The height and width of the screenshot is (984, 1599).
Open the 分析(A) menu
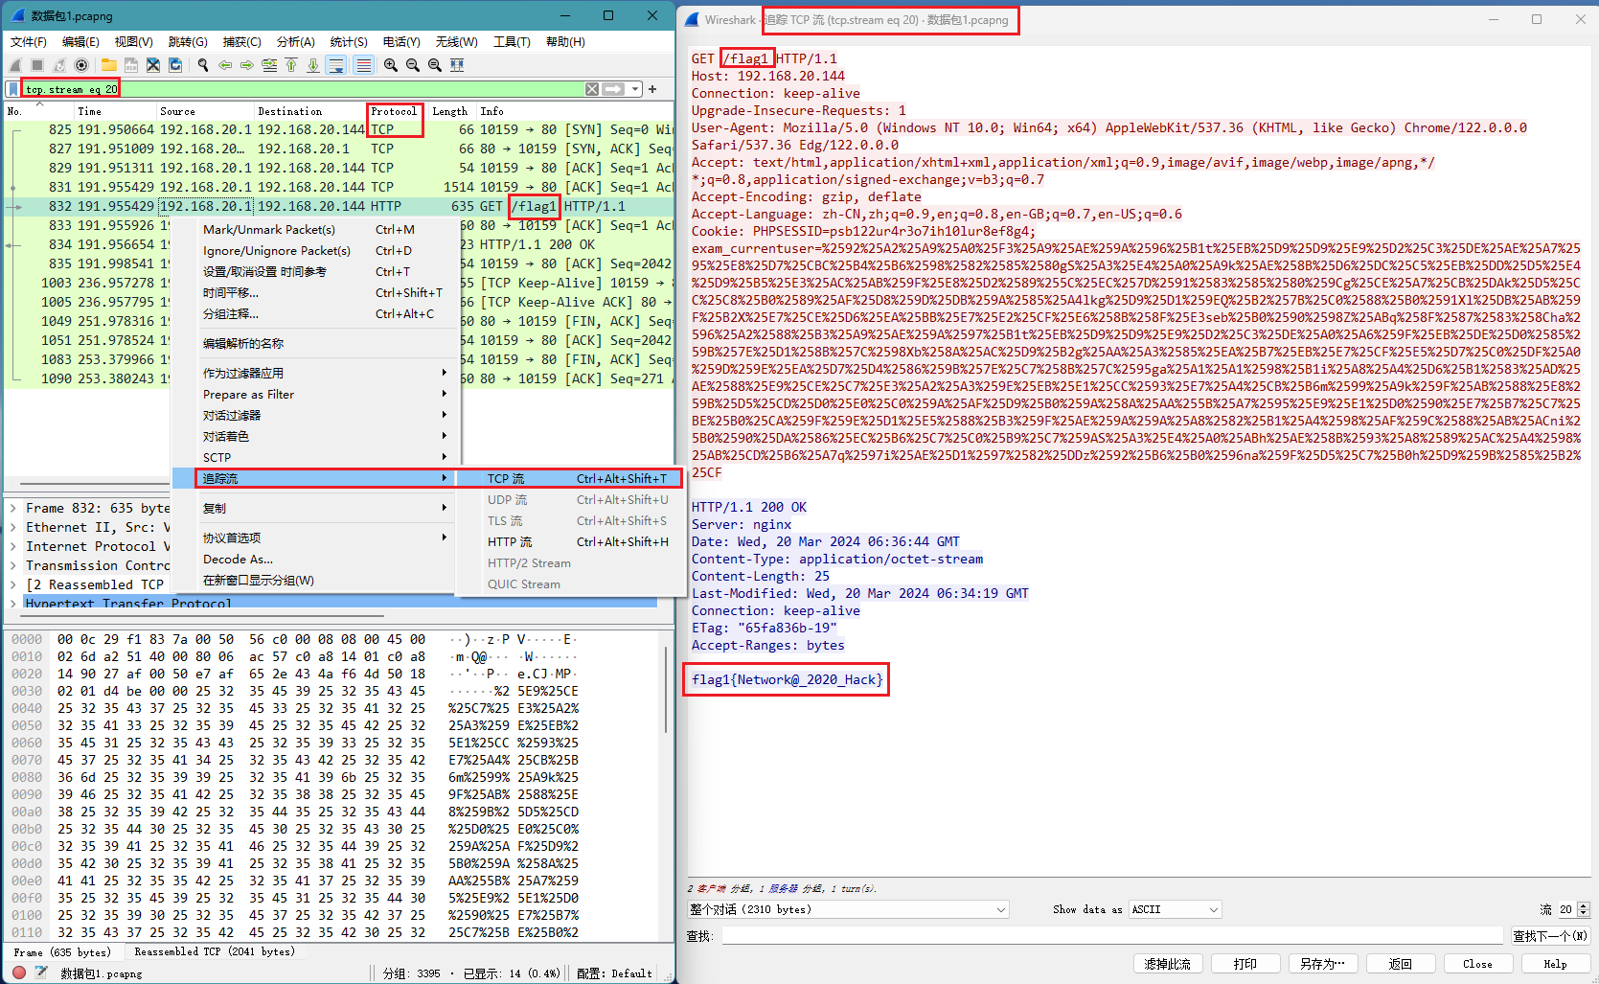[x=296, y=41]
